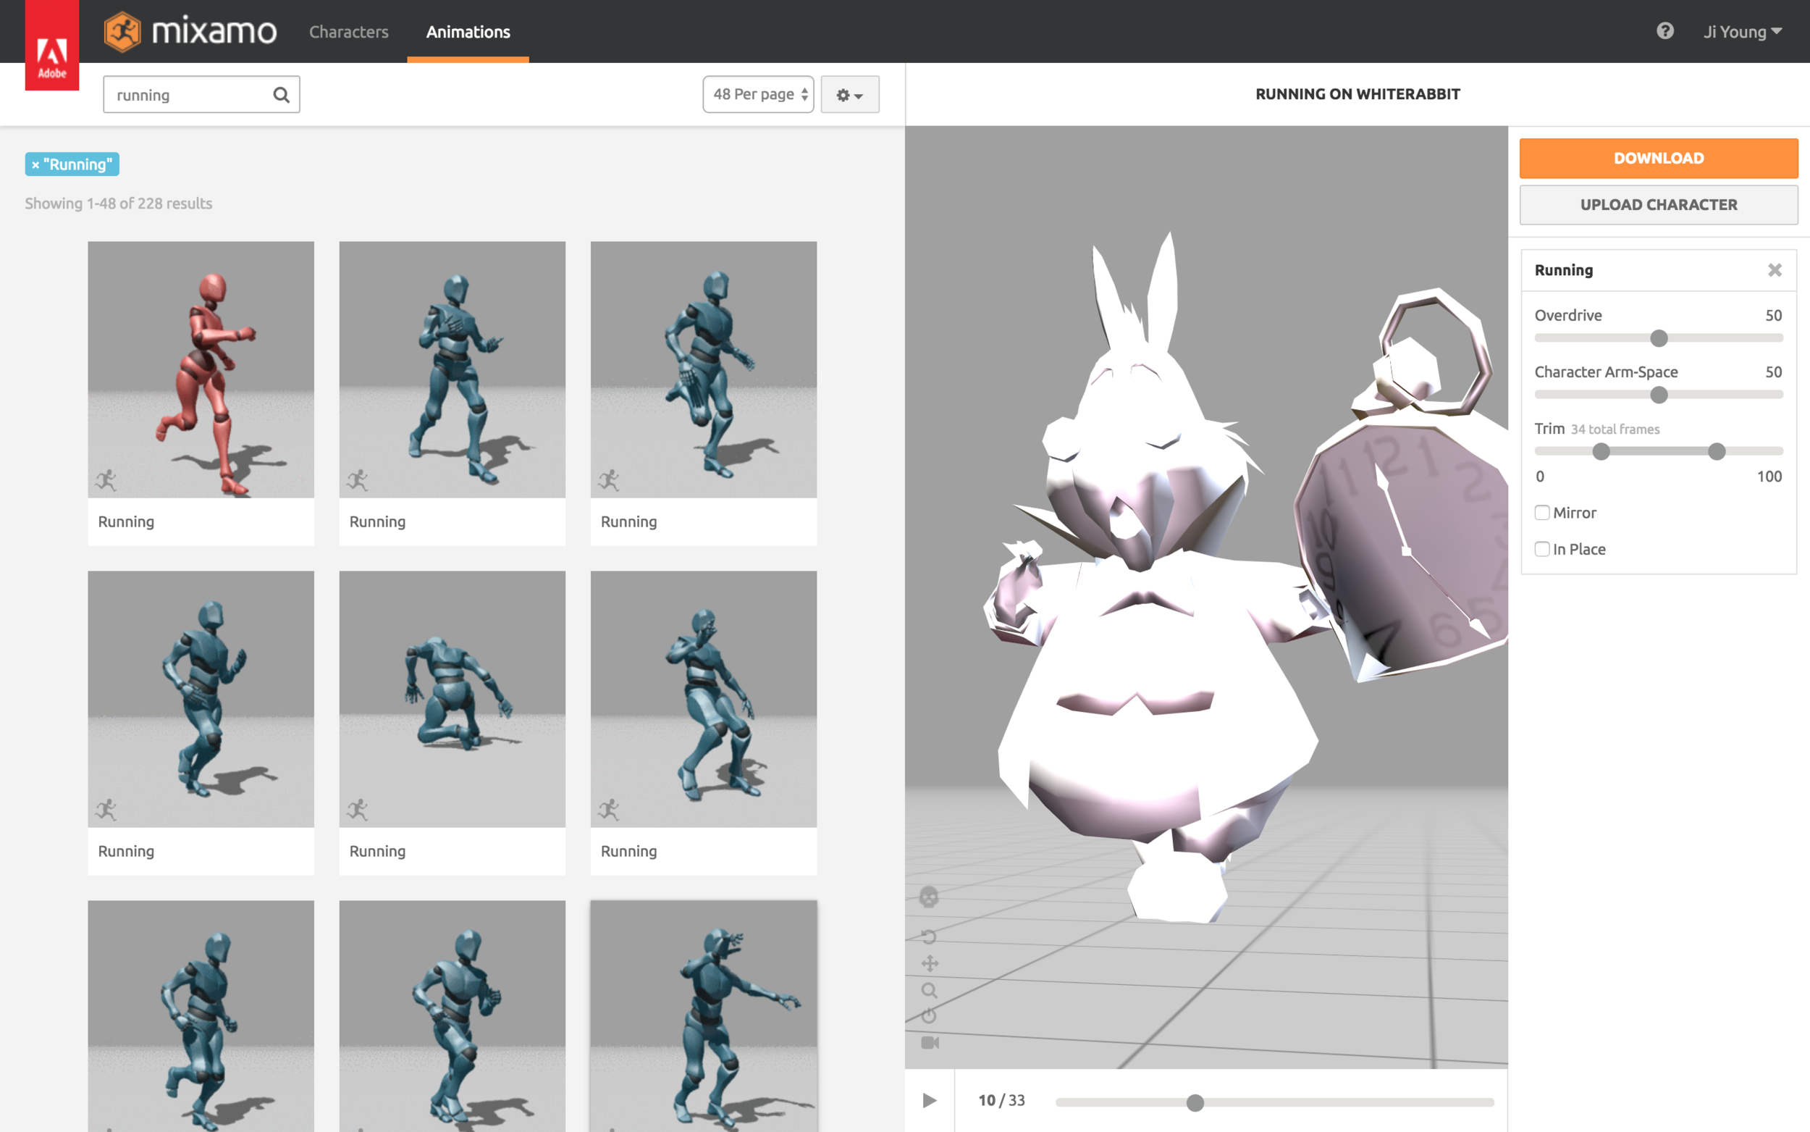Click the "Running" panel heading
Image resolution: width=1810 pixels, height=1132 pixels.
(1563, 269)
